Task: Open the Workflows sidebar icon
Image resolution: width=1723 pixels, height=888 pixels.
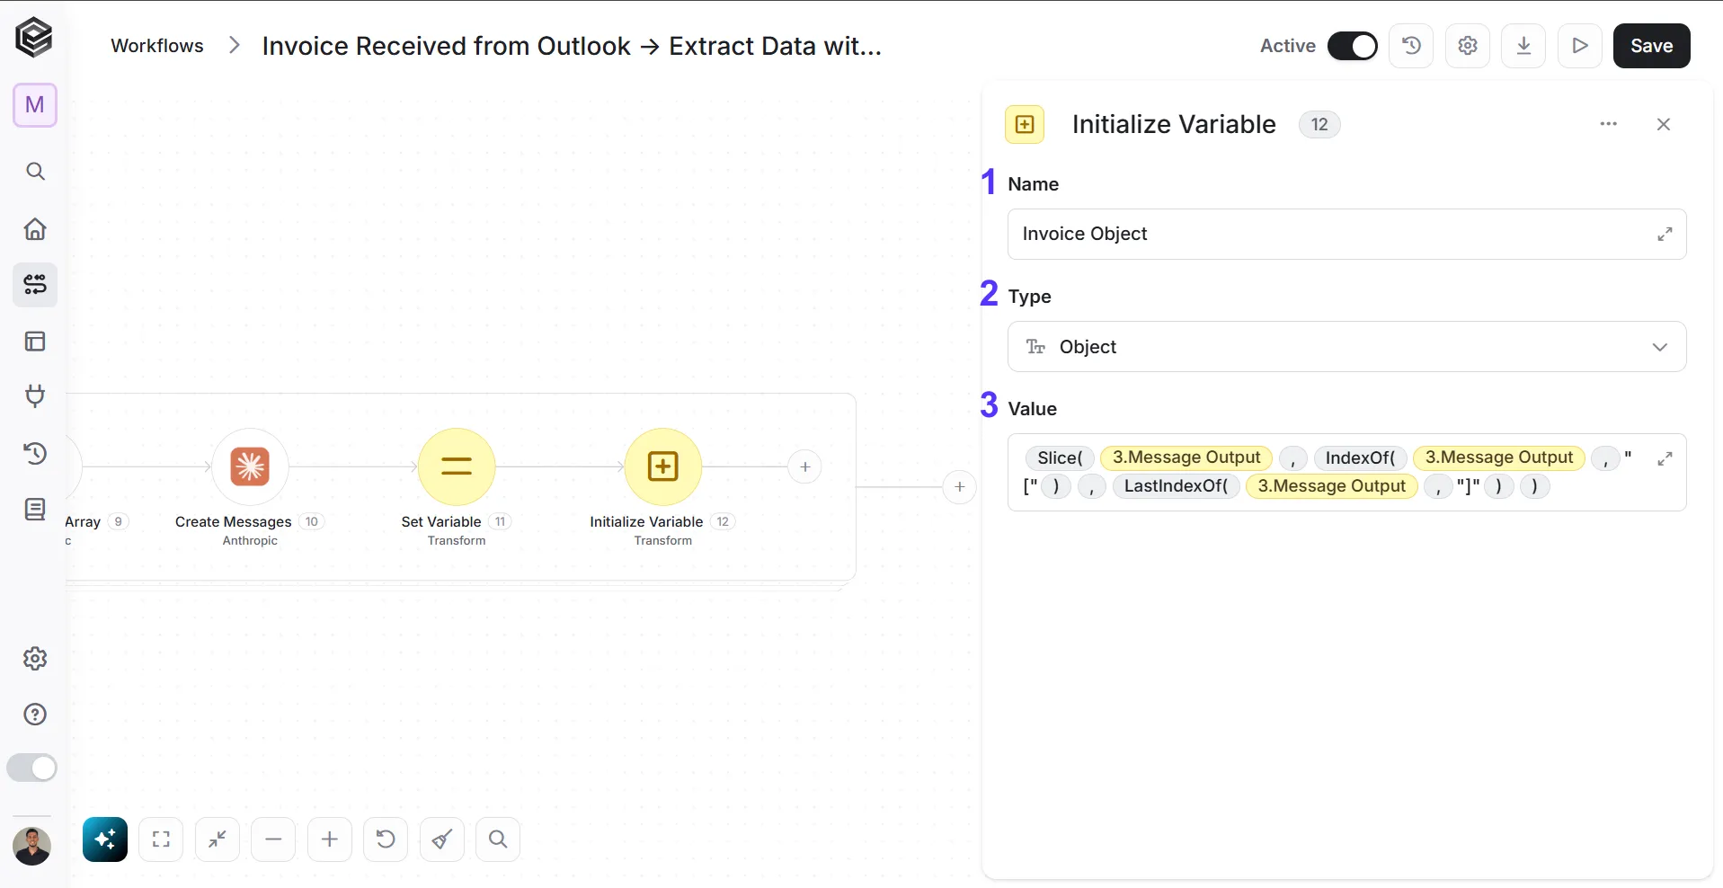Action: click(x=35, y=285)
